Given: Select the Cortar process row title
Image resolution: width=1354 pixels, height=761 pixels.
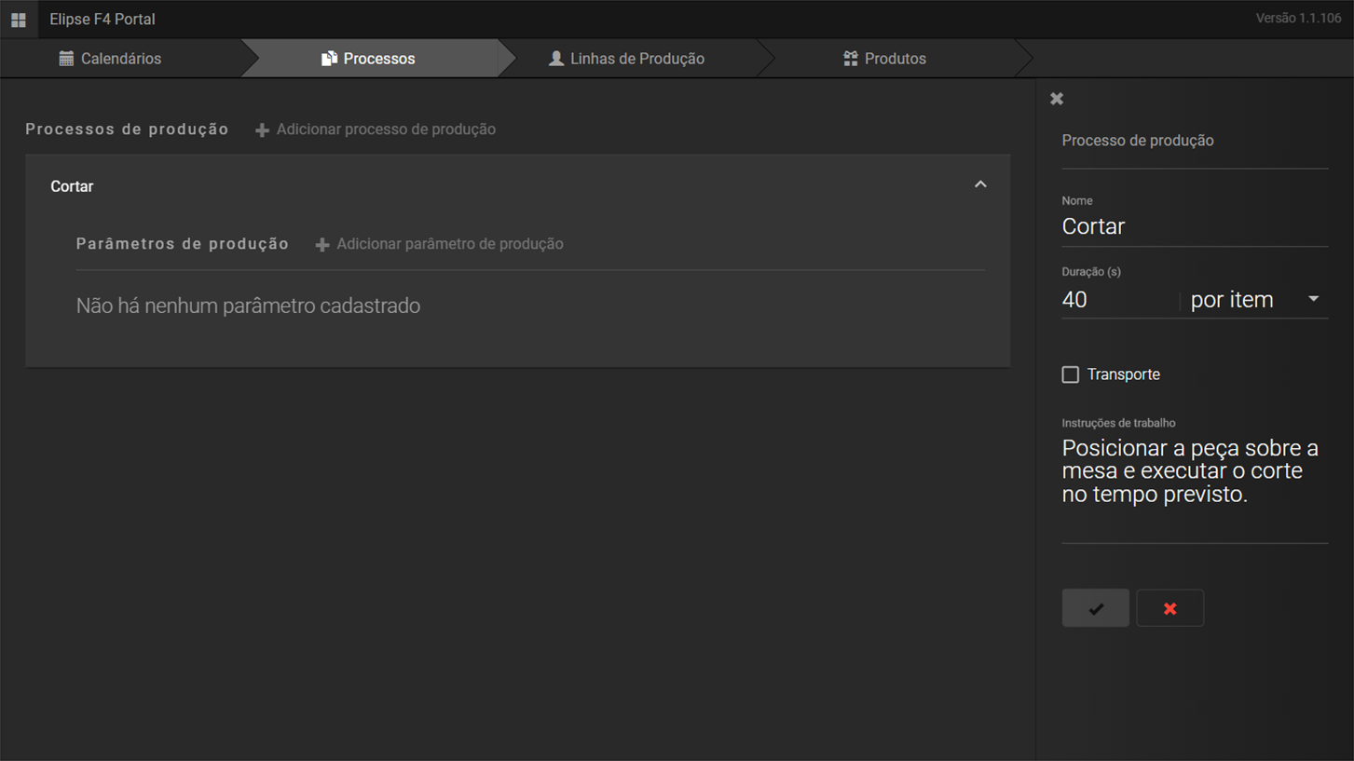Looking at the screenshot, I should tap(72, 186).
